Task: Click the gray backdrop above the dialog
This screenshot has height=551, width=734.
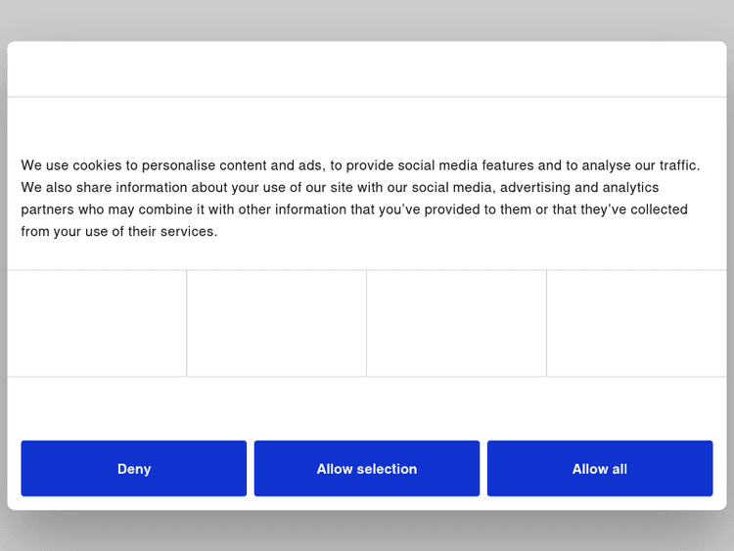Action: pos(367,20)
